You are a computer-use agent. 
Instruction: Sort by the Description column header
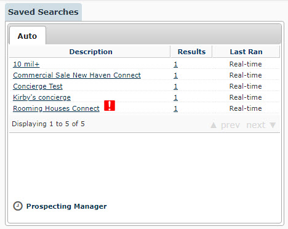coord(90,52)
